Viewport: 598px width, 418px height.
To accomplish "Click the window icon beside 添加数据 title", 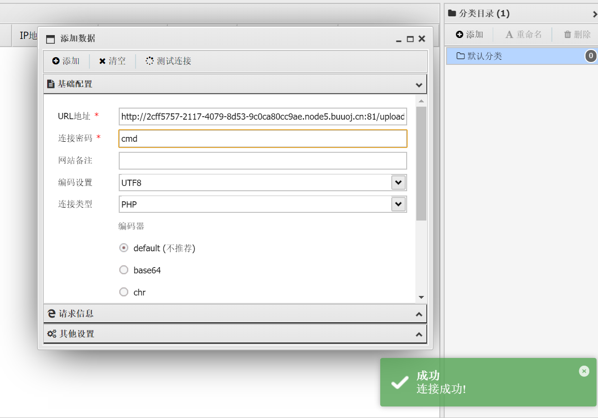I will tap(50, 39).
